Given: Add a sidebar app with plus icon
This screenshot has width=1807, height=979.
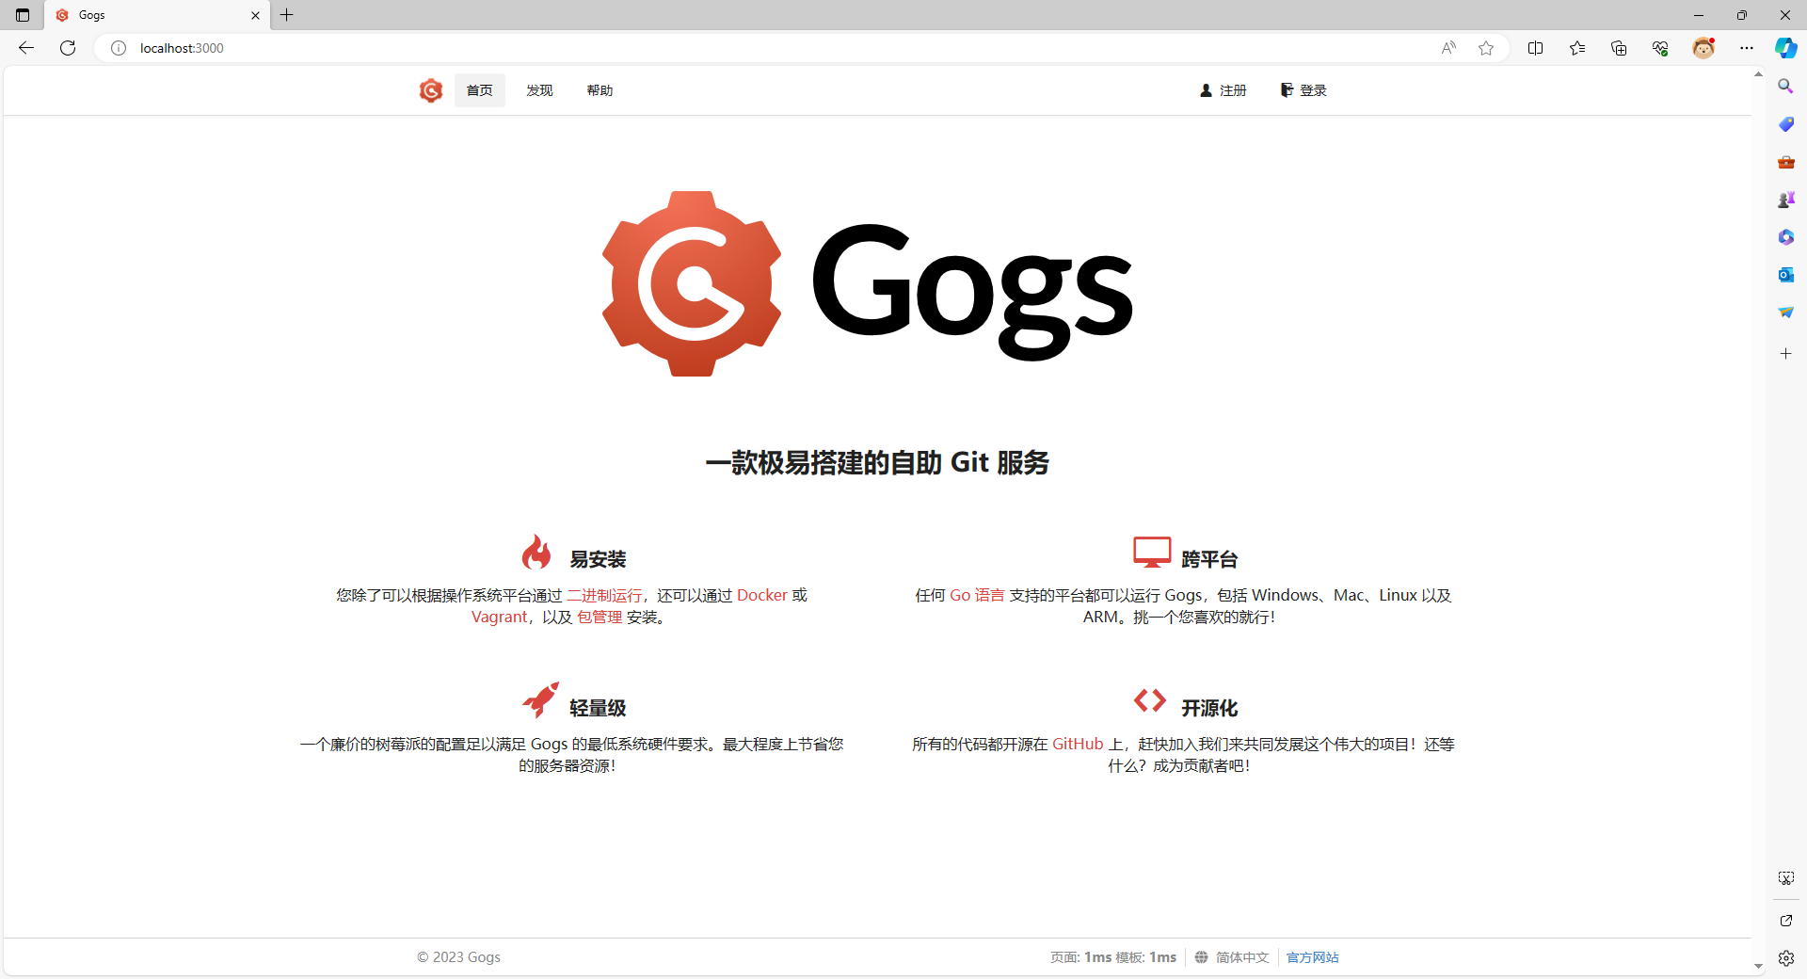Looking at the screenshot, I should 1785,354.
